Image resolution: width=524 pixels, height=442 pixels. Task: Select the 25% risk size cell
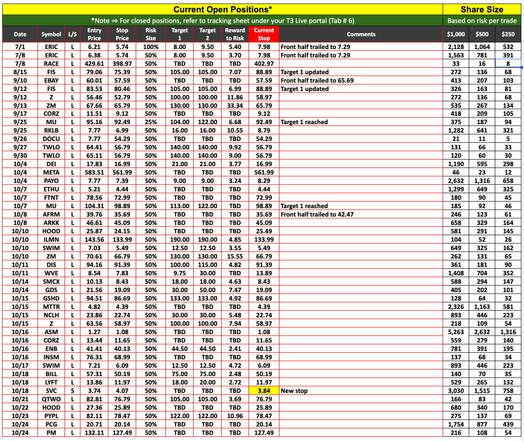(x=151, y=122)
